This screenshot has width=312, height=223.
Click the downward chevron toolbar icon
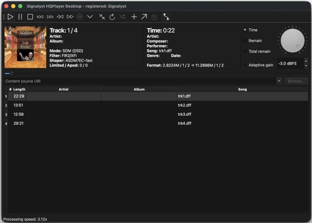tap(90, 17)
